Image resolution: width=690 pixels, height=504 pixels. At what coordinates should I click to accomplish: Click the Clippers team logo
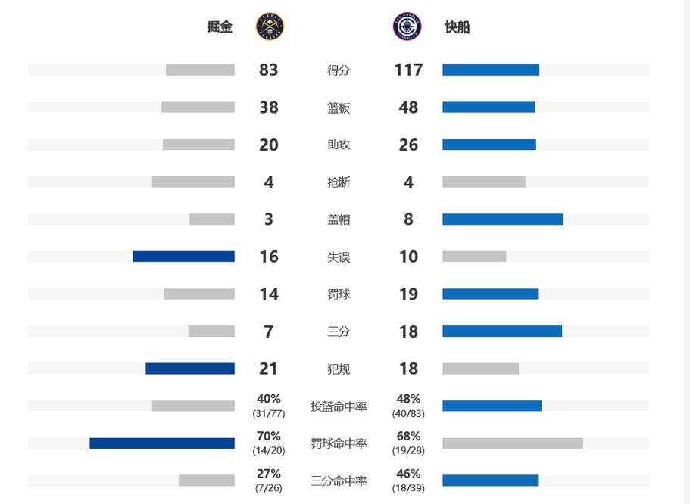(x=407, y=26)
